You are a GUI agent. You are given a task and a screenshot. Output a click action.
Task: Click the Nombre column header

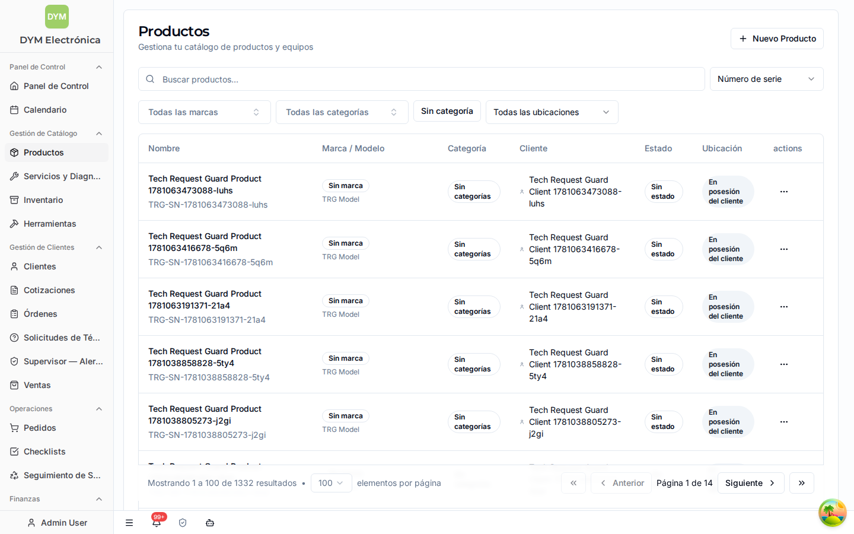tap(164, 148)
